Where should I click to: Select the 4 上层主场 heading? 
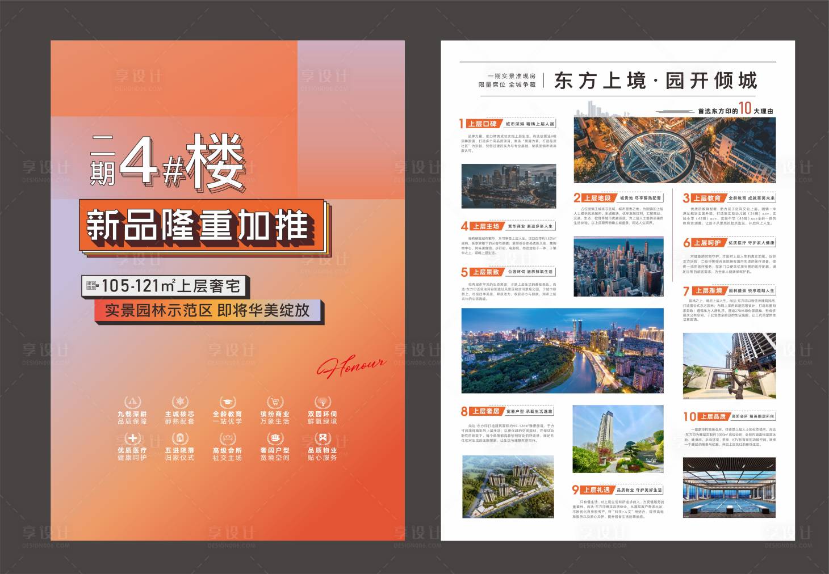[x=482, y=226]
